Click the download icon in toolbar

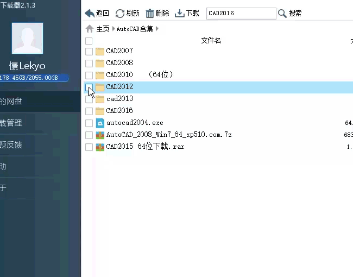click(x=180, y=13)
